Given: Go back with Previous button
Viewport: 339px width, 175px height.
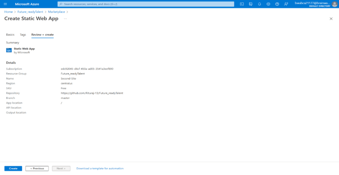Looking at the screenshot, I should (37, 168).
